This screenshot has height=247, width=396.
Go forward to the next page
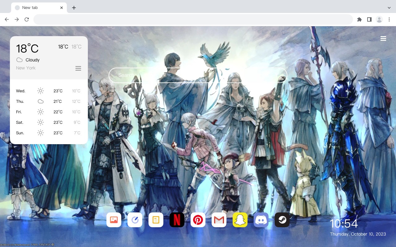point(17,19)
